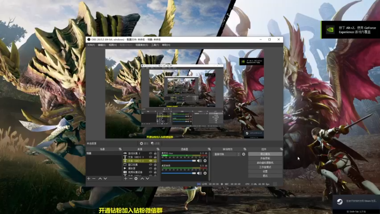Image resolution: width=380 pixels, height=214 pixels.
Task: Toggle visibility eye for 窗口采集 source
Action: point(151,165)
